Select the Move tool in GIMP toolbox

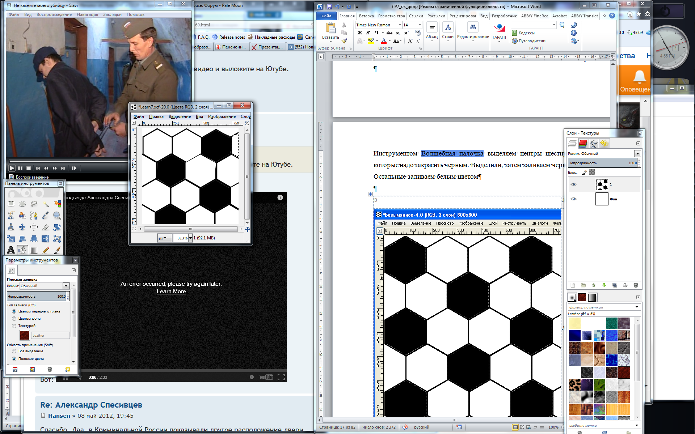pyautogui.click(x=22, y=227)
